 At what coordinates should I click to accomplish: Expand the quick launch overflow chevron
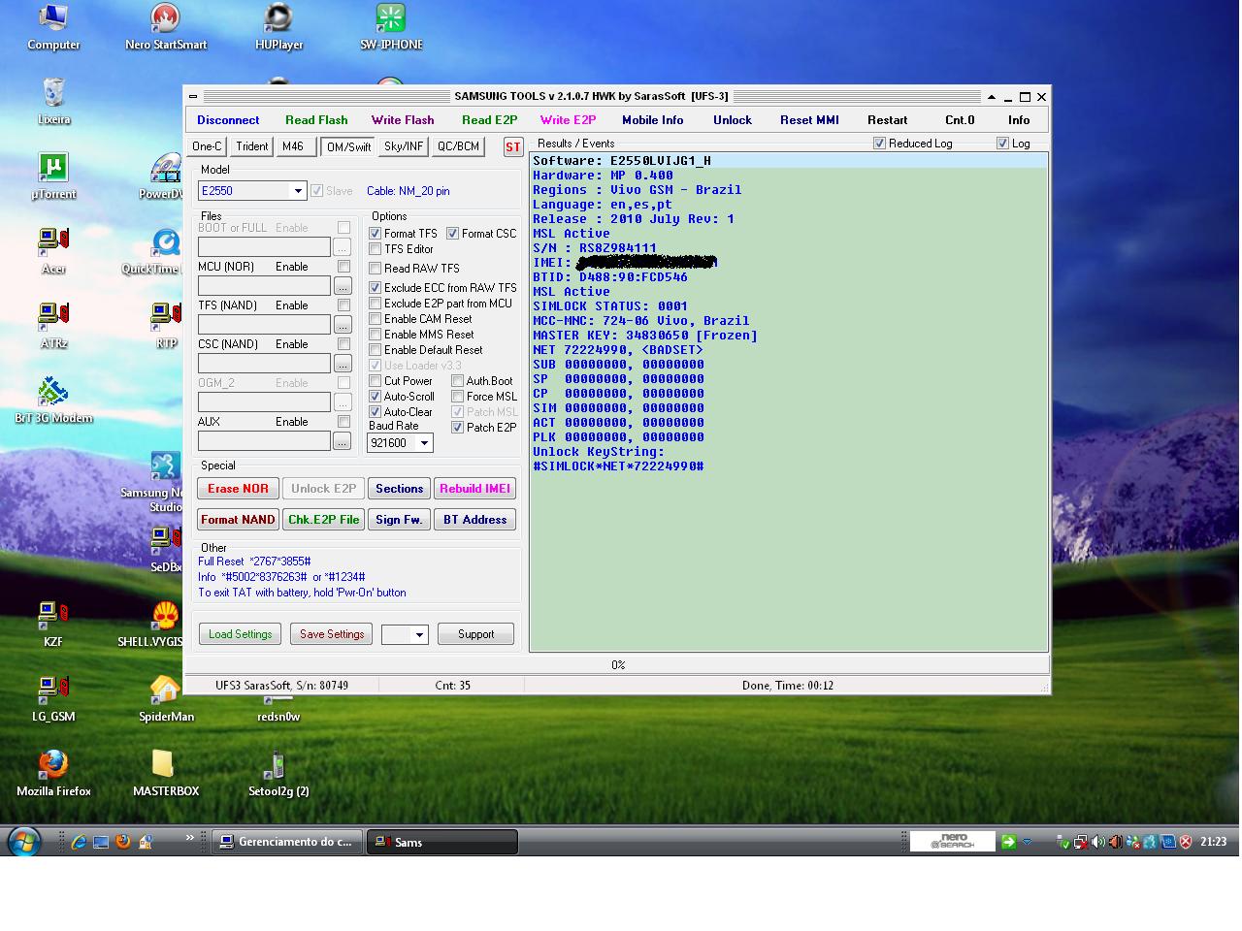point(189,837)
